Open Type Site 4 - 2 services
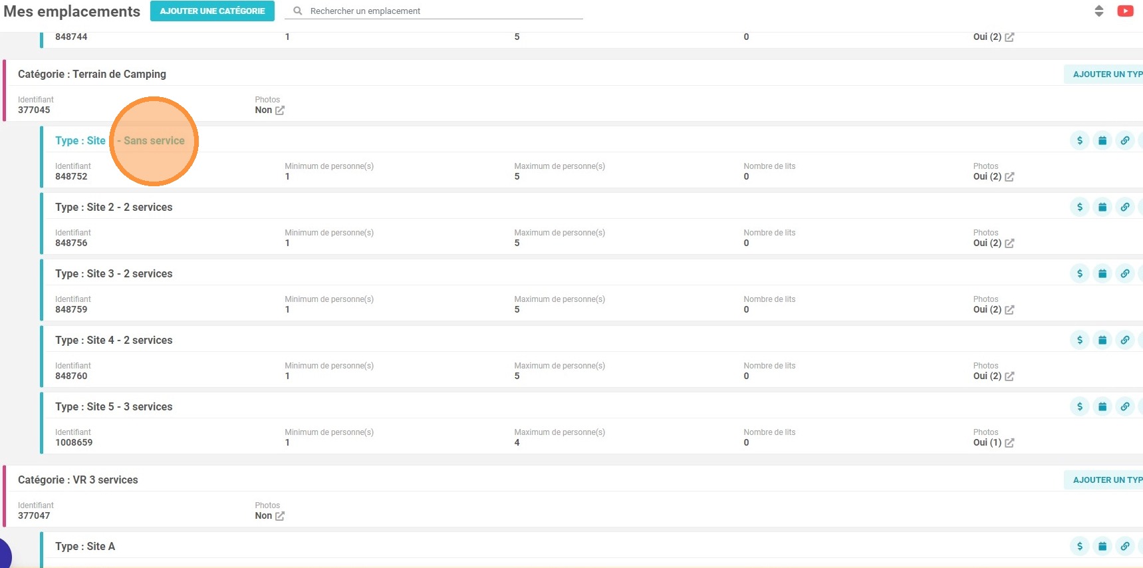Image resolution: width=1143 pixels, height=568 pixels. (114, 340)
